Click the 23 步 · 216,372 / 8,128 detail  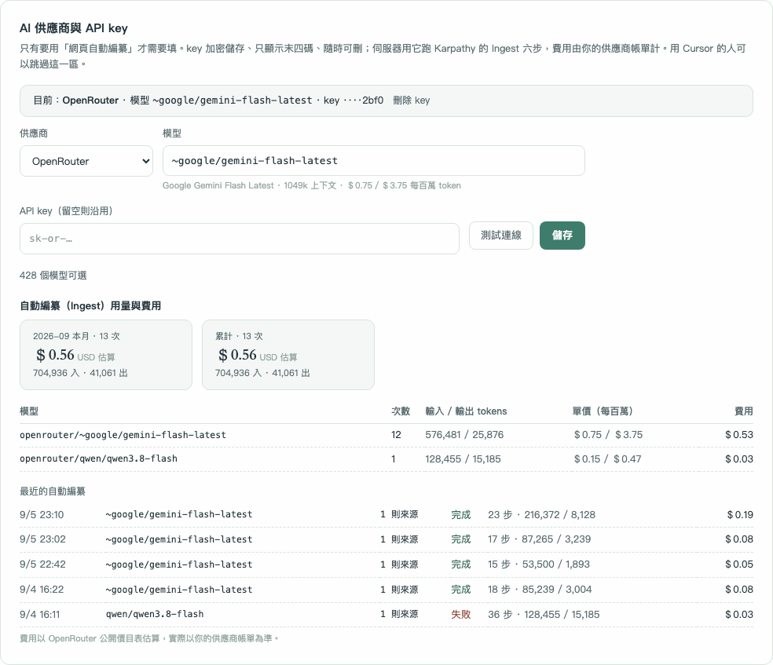pos(542,515)
